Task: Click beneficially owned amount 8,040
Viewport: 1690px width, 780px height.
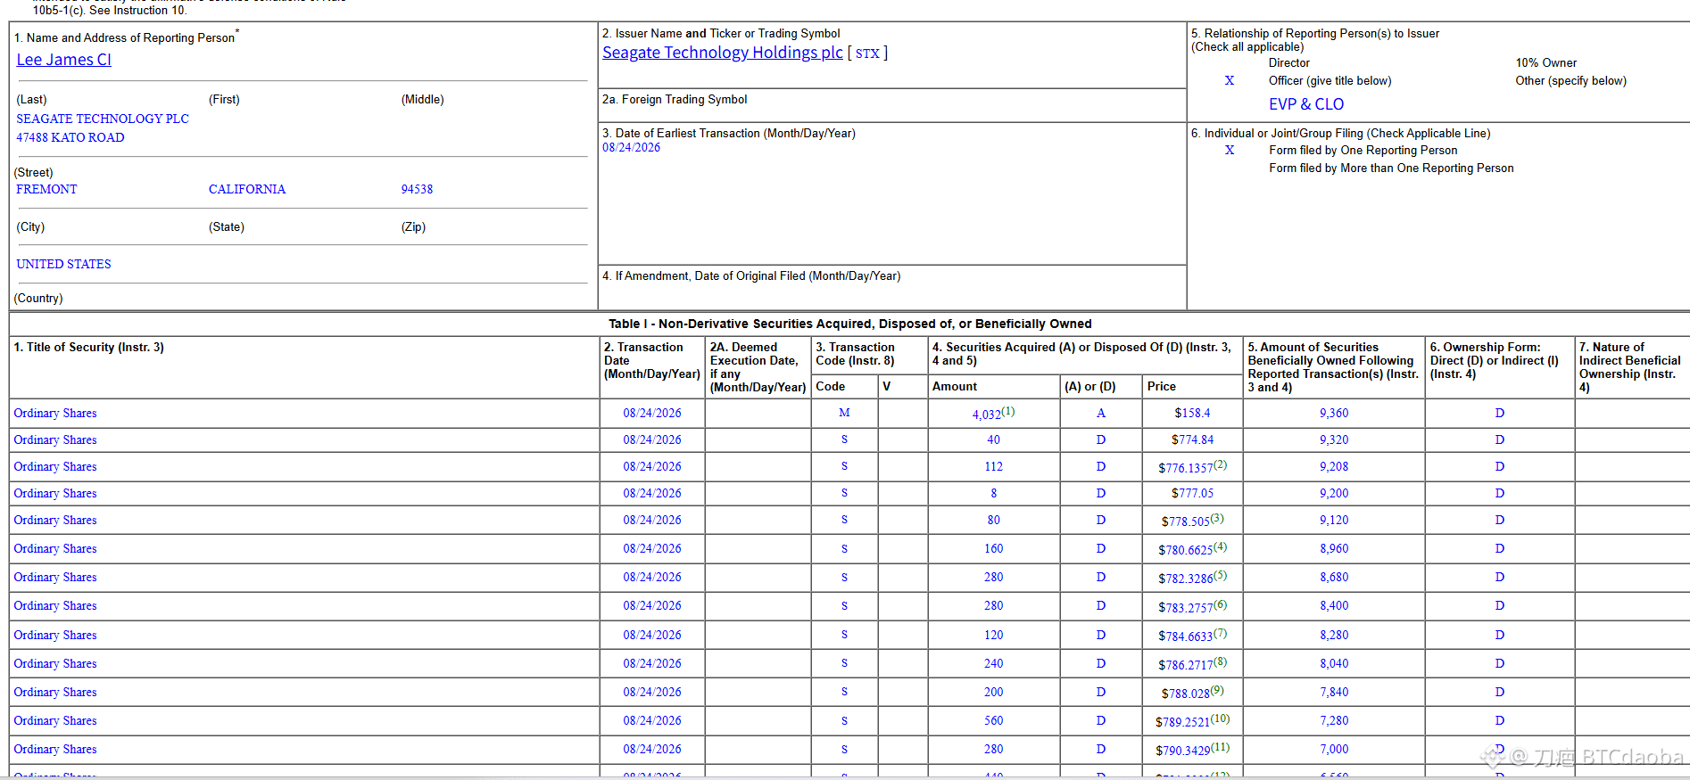Action: (x=1334, y=663)
